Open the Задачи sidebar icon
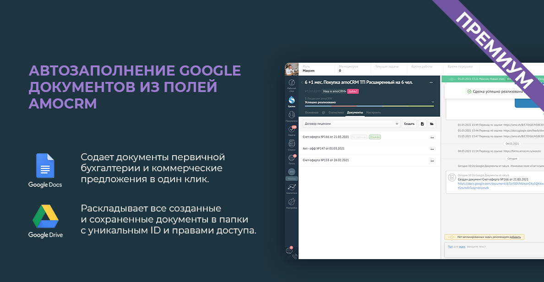Image resolution: width=544 pixels, height=282 pixels. [x=292, y=130]
